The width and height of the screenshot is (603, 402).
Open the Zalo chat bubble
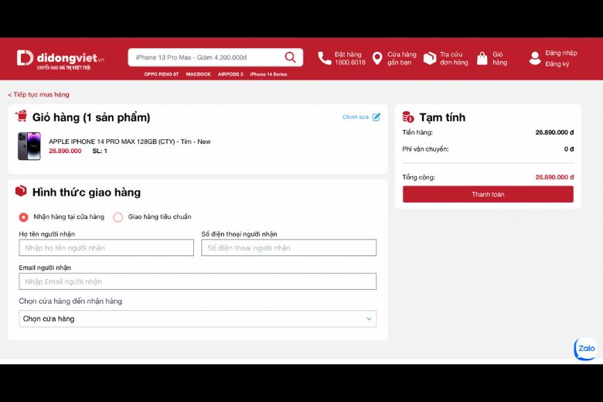[585, 349]
